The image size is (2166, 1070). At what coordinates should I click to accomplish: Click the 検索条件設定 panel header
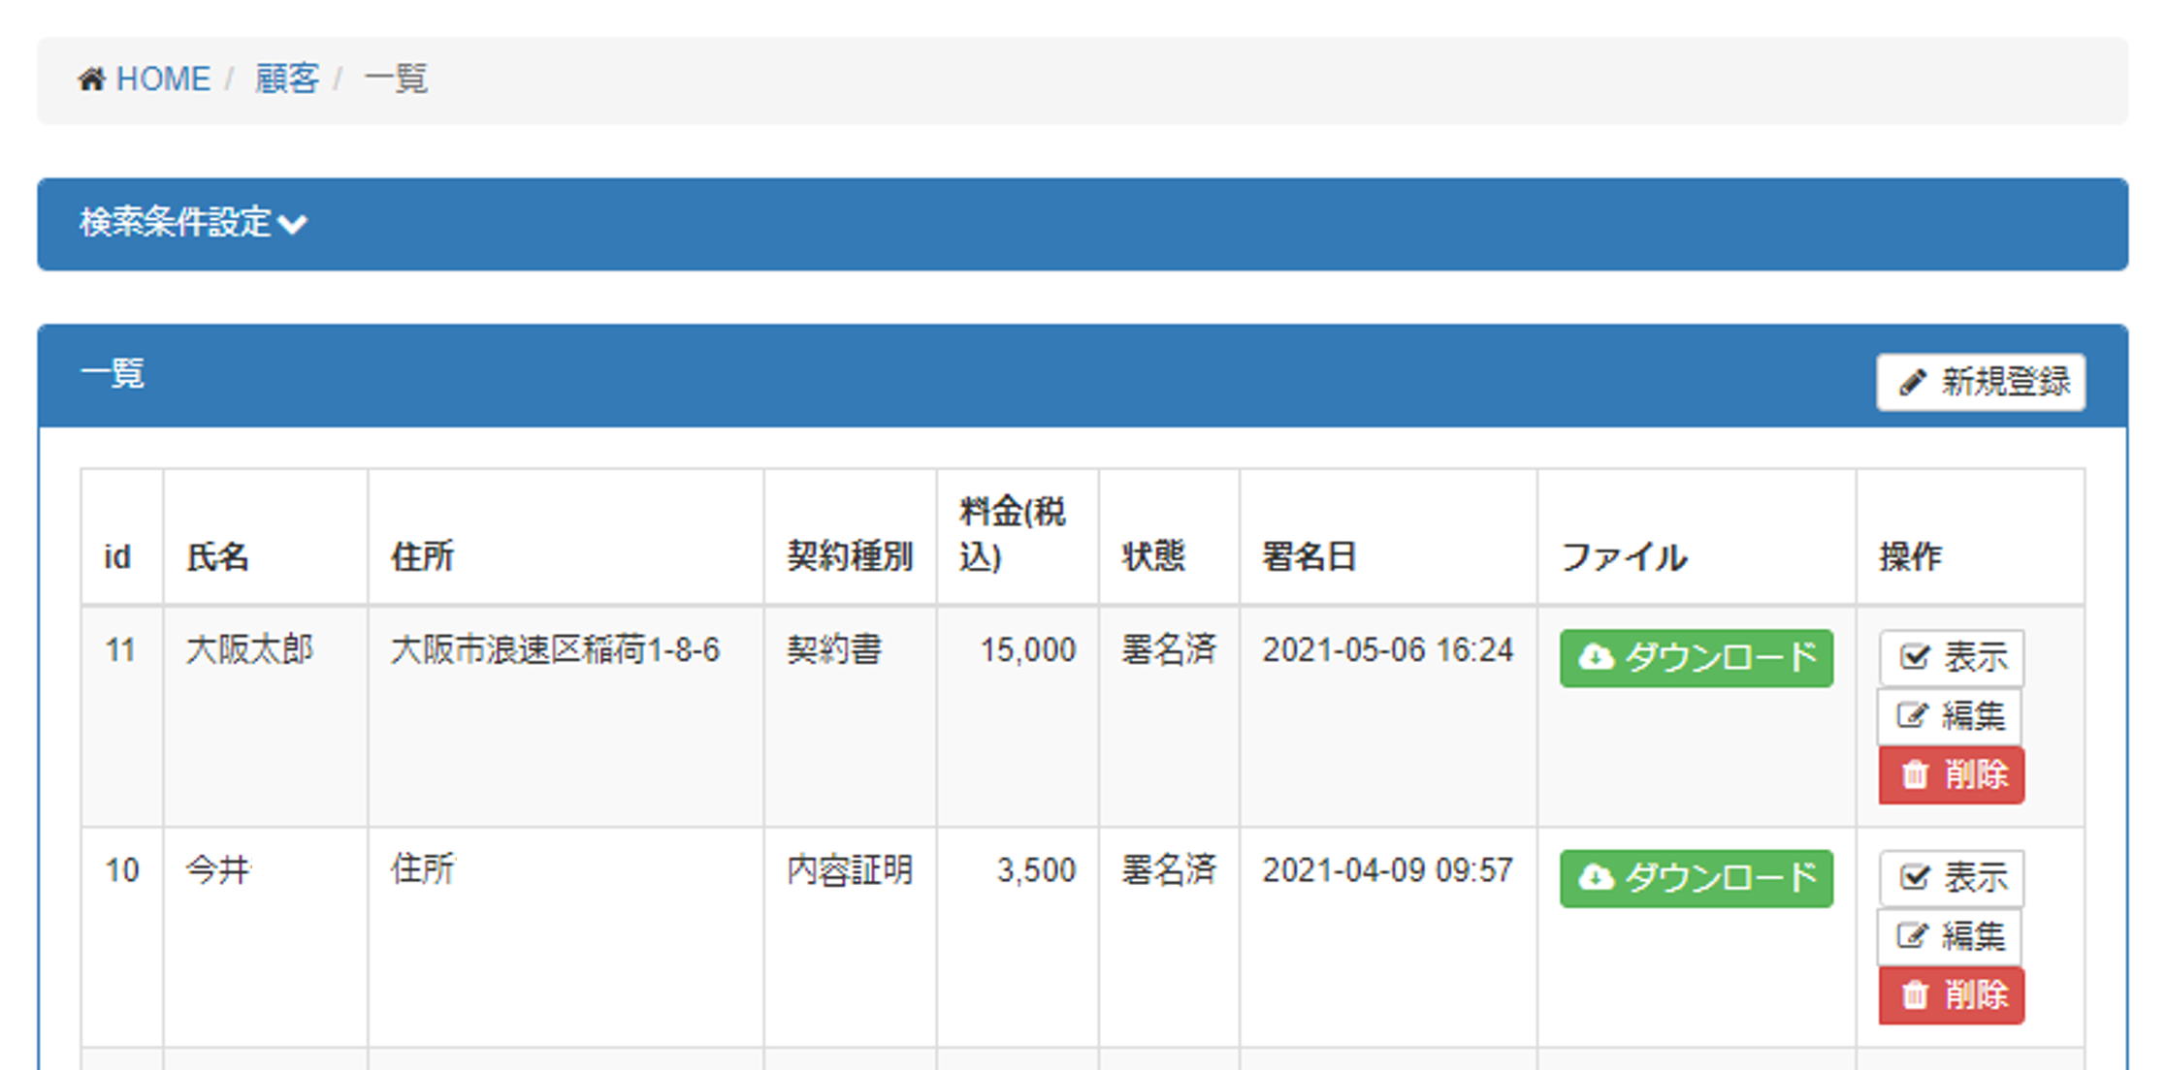(x=1082, y=224)
